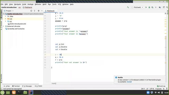This screenshot has width=169, height=95.
Task: Hide the Project panel with the minus icon
Action: click(x=42, y=11)
